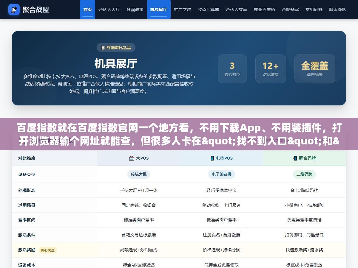Click the 注册实名+首刷激活 cell
The image size is (358, 268).
(221, 235)
